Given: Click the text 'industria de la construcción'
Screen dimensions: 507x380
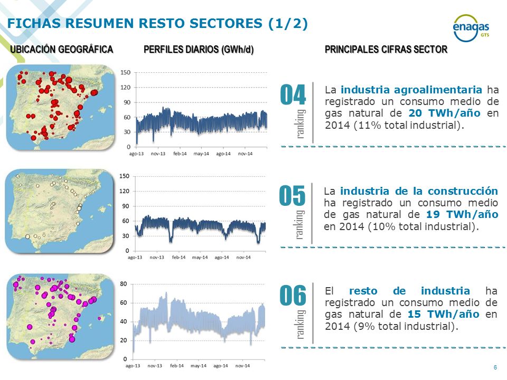Looking at the screenshot, I should pyautogui.click(x=419, y=191).
